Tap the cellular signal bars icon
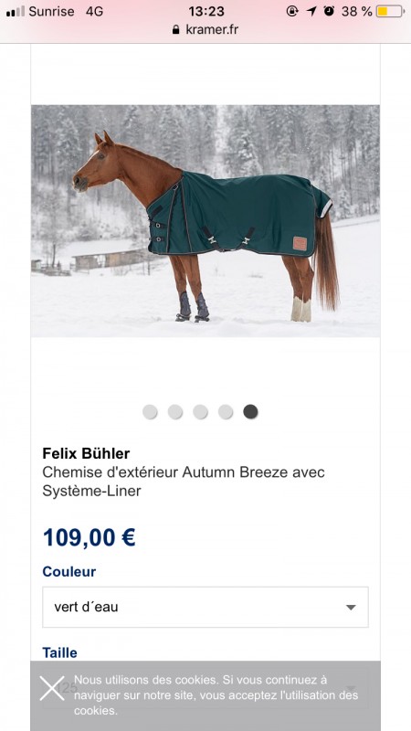411x731 pixels. point(16,12)
